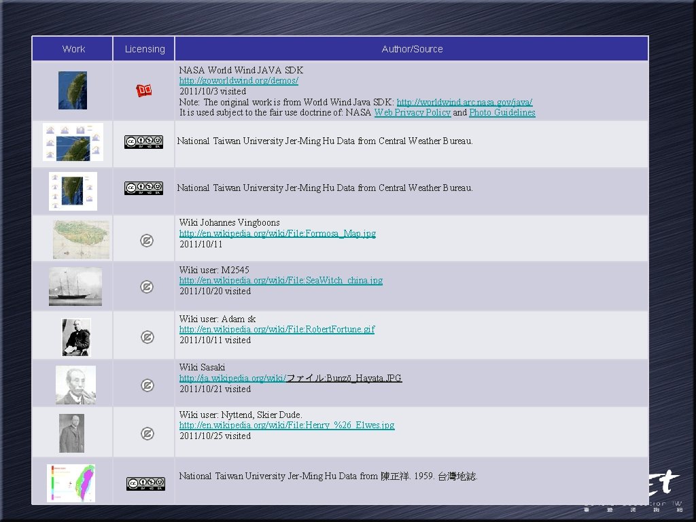Click the public domain icon for RobertFortune
This screenshot has width=696, height=522.
click(147, 337)
